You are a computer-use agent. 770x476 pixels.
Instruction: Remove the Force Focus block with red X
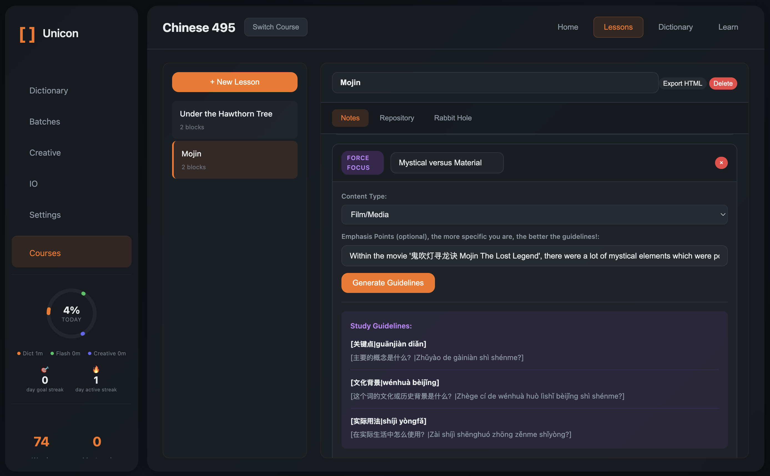click(x=721, y=163)
